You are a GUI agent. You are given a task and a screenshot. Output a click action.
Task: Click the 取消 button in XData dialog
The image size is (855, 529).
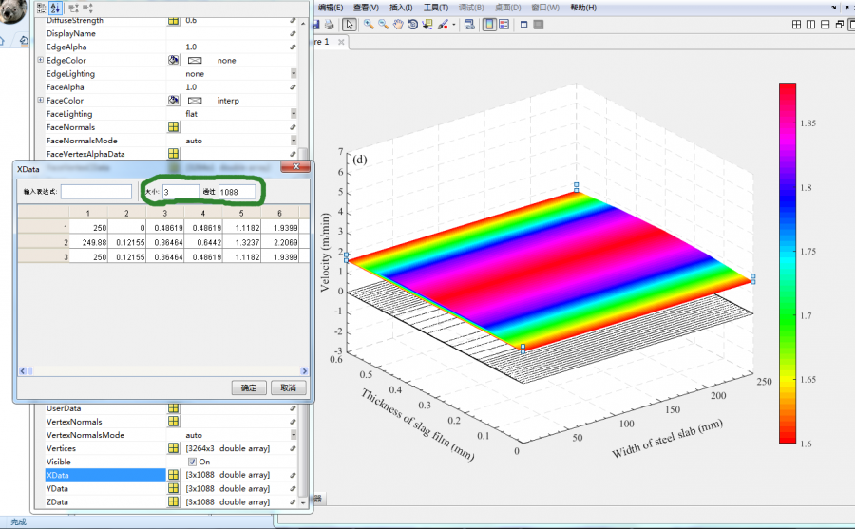tap(287, 387)
